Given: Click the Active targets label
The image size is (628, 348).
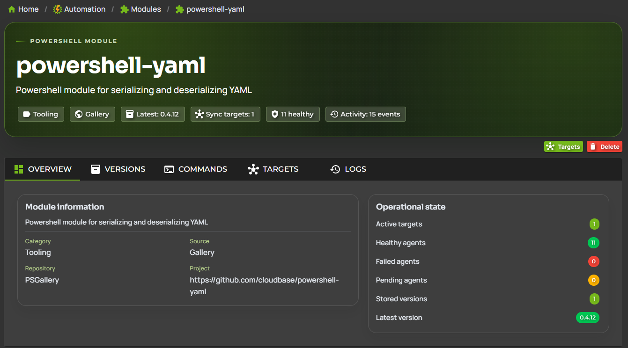Looking at the screenshot, I should [x=399, y=224].
